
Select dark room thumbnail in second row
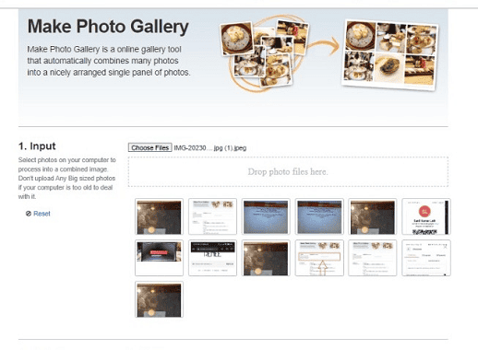(x=266, y=258)
